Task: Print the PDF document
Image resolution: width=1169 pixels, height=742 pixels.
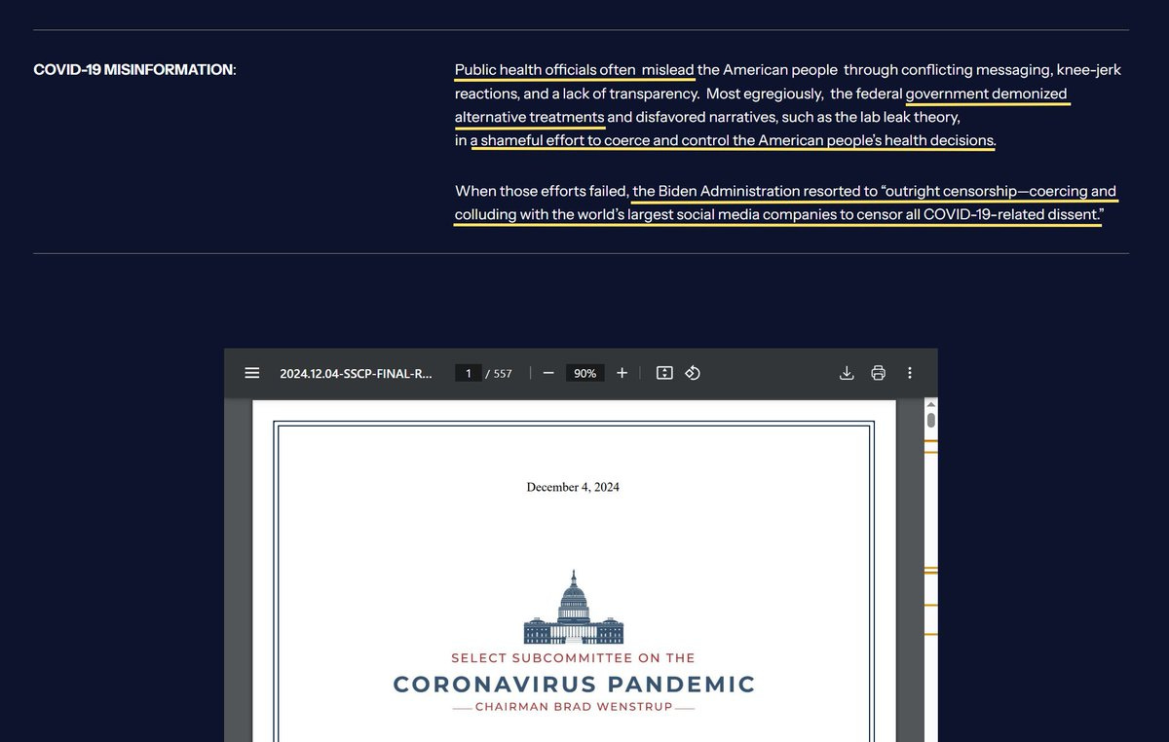Action: pyautogui.click(x=878, y=373)
